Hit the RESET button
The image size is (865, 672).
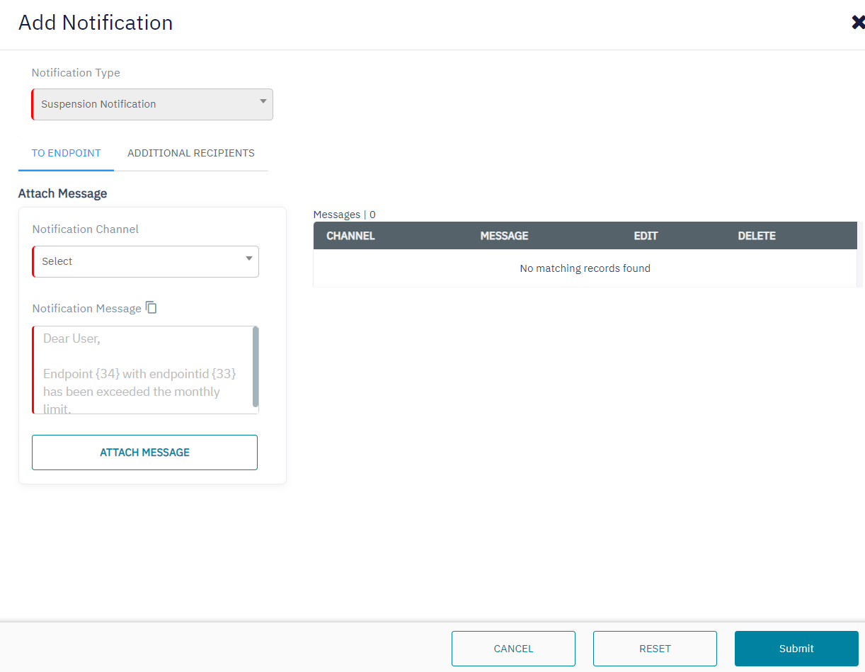(x=655, y=649)
